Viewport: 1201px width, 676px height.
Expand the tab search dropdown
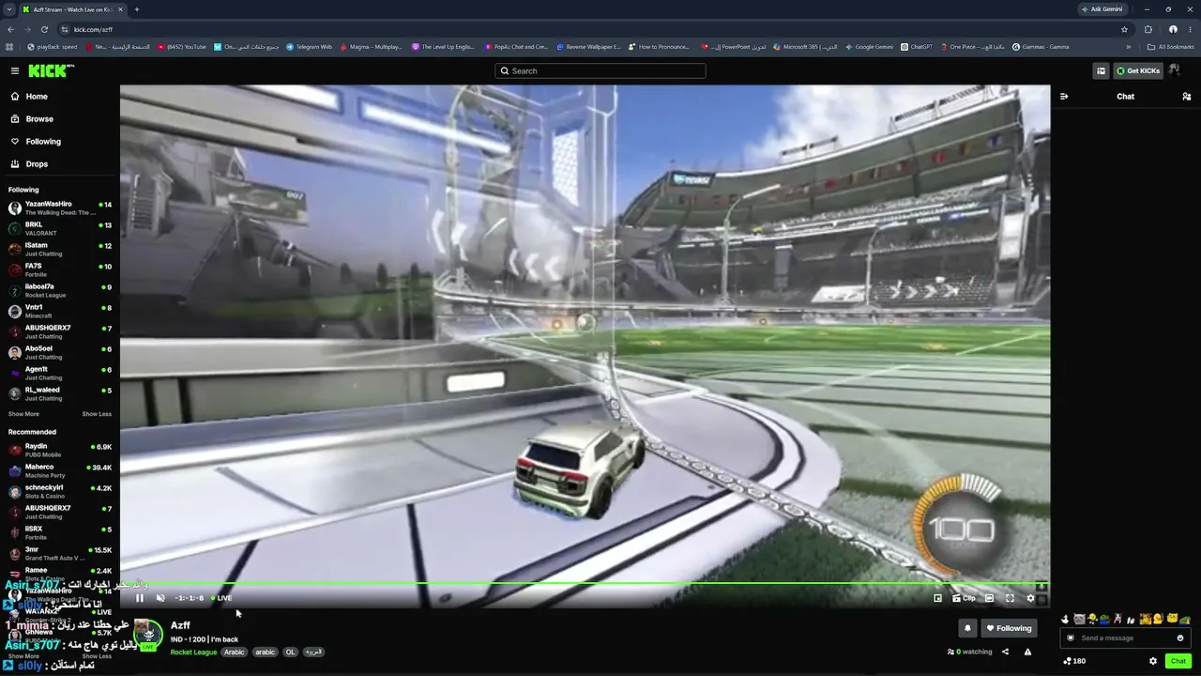(x=8, y=9)
